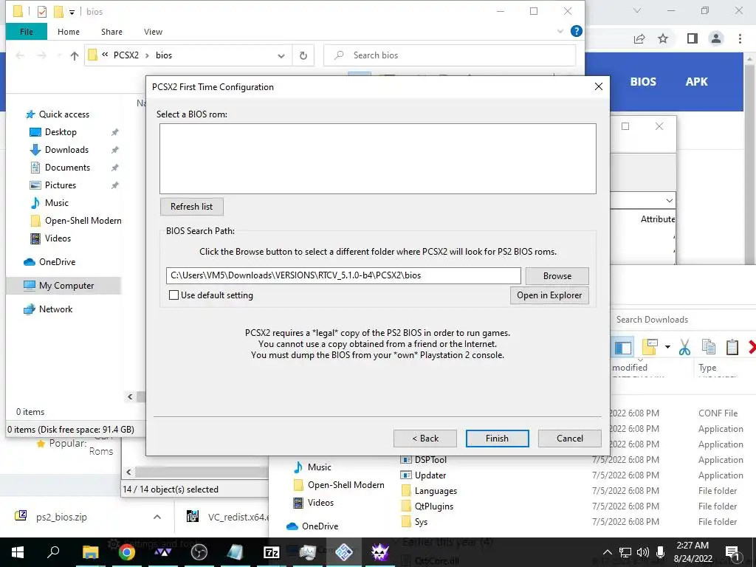Open the Home ribbon tab

69,32
